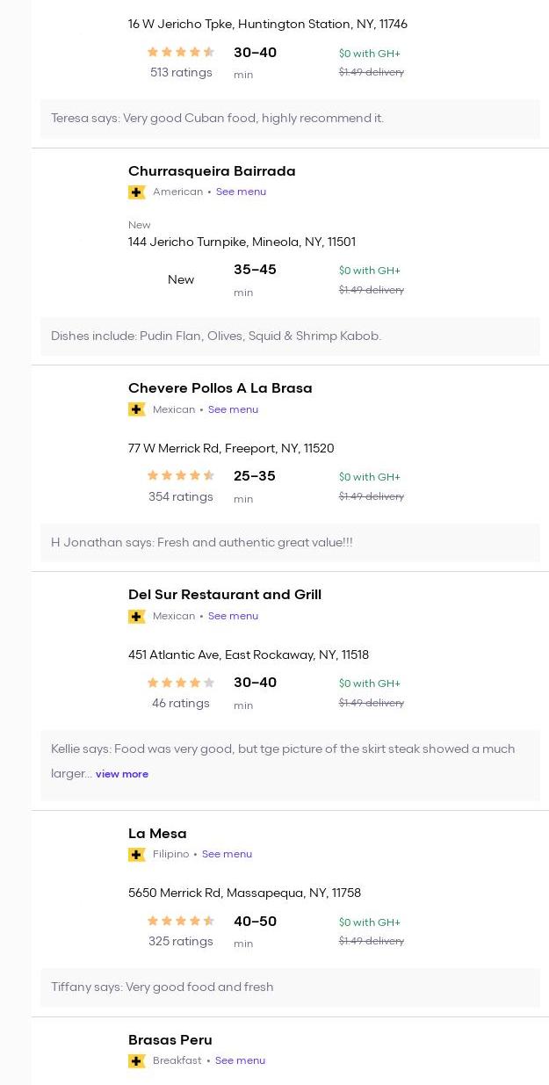Image resolution: width=549 pixels, height=1085 pixels.
Task: Click the four-star rating for Del Sur
Action: pyautogui.click(x=181, y=683)
